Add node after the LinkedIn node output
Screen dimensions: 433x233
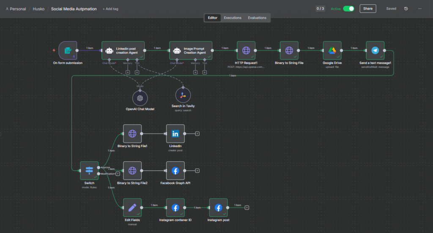point(197,133)
